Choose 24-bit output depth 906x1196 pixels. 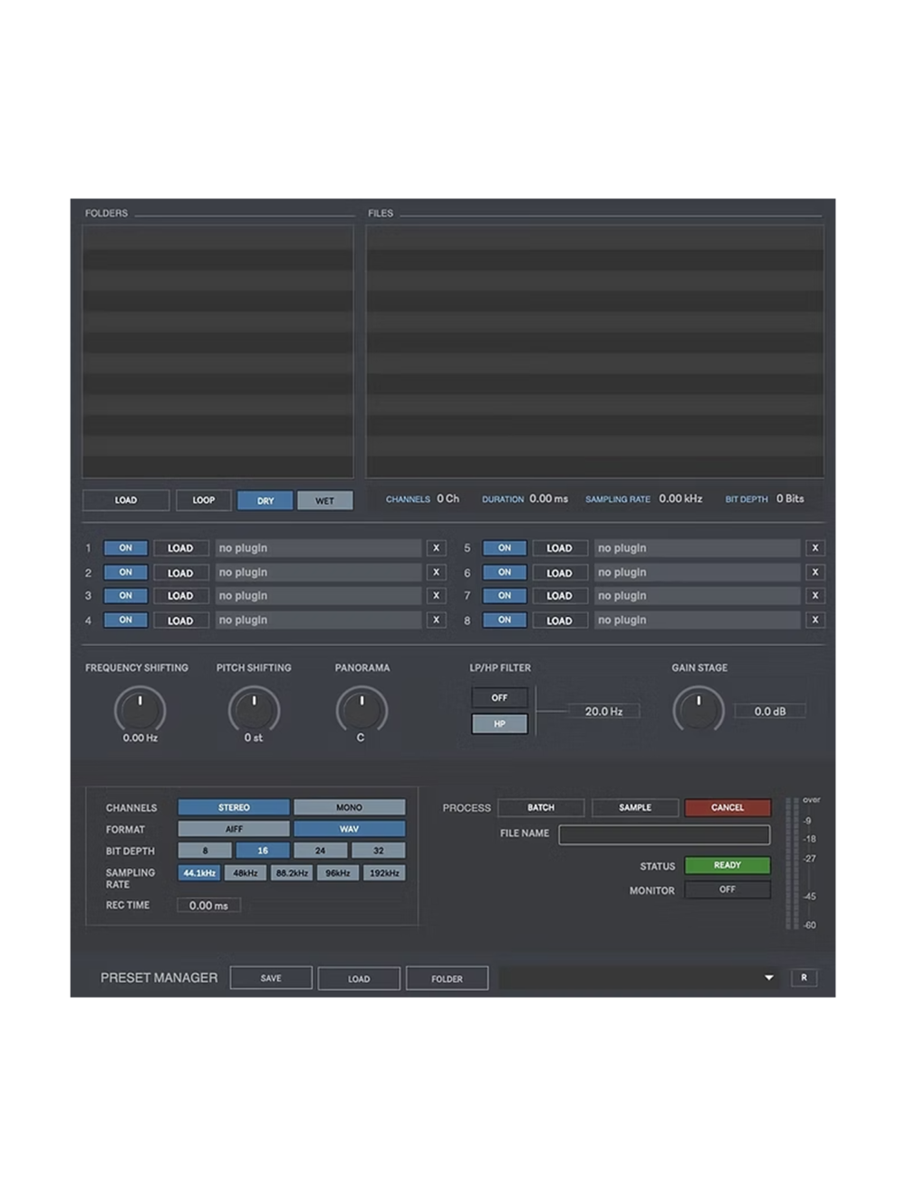pos(319,850)
